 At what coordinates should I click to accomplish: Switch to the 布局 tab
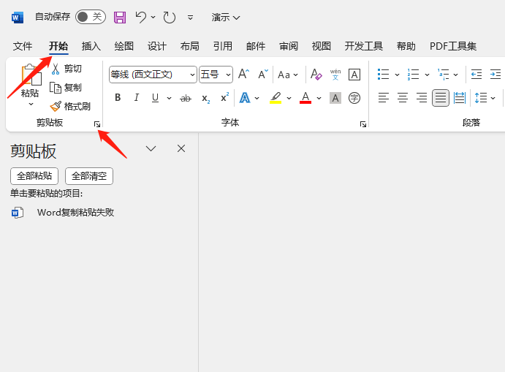(190, 46)
